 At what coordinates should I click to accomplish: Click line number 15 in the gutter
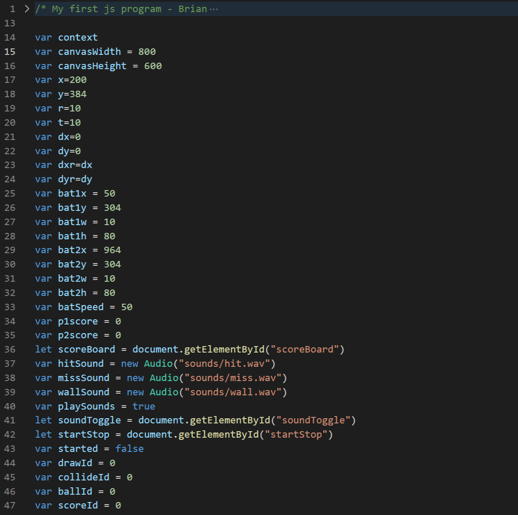10,52
